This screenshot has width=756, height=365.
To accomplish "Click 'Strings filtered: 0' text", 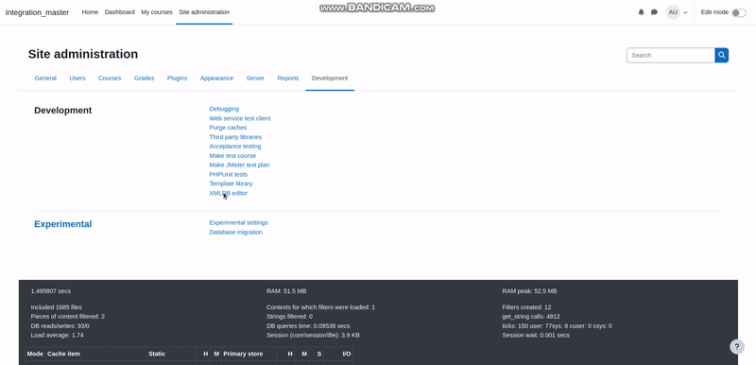I will point(289,317).
